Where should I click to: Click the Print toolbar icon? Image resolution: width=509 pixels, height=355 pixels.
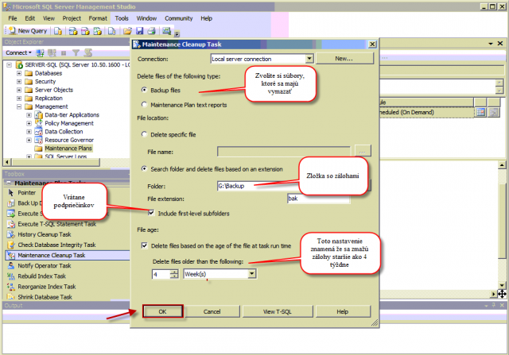(x=151, y=31)
